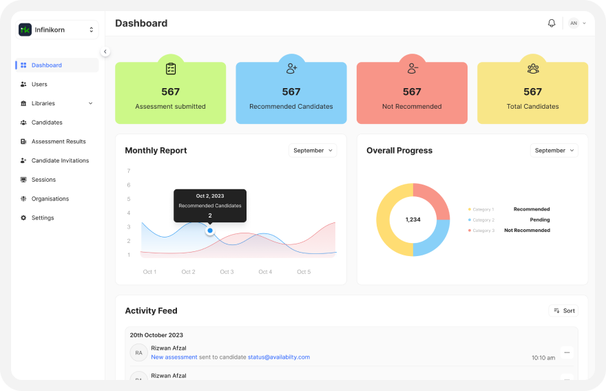Click the notification bell icon
This screenshot has width=606, height=391.
pyautogui.click(x=551, y=23)
